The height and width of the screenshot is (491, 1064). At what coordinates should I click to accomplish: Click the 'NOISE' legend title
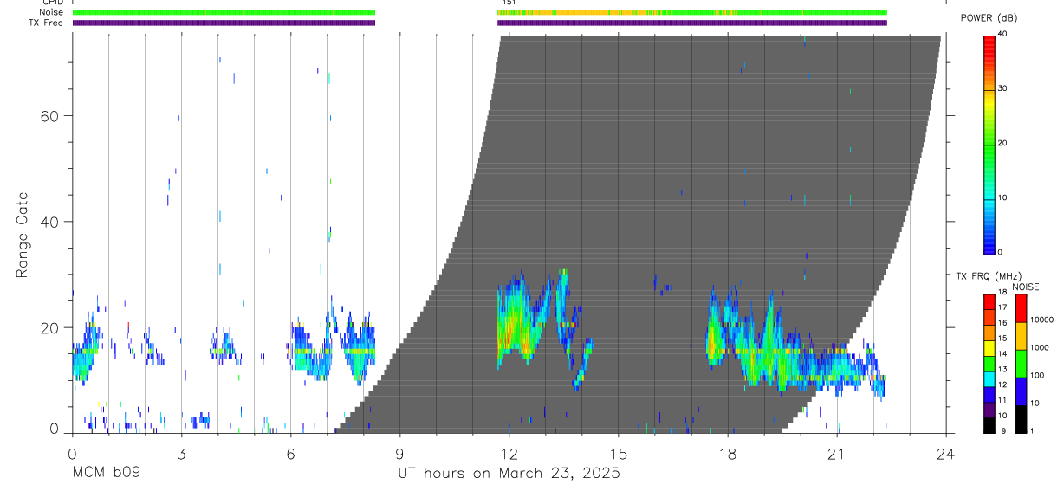(1025, 287)
